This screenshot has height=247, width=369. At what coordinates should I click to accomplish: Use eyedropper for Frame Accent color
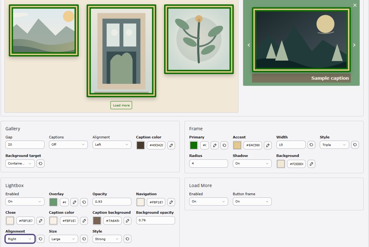(x=268, y=145)
